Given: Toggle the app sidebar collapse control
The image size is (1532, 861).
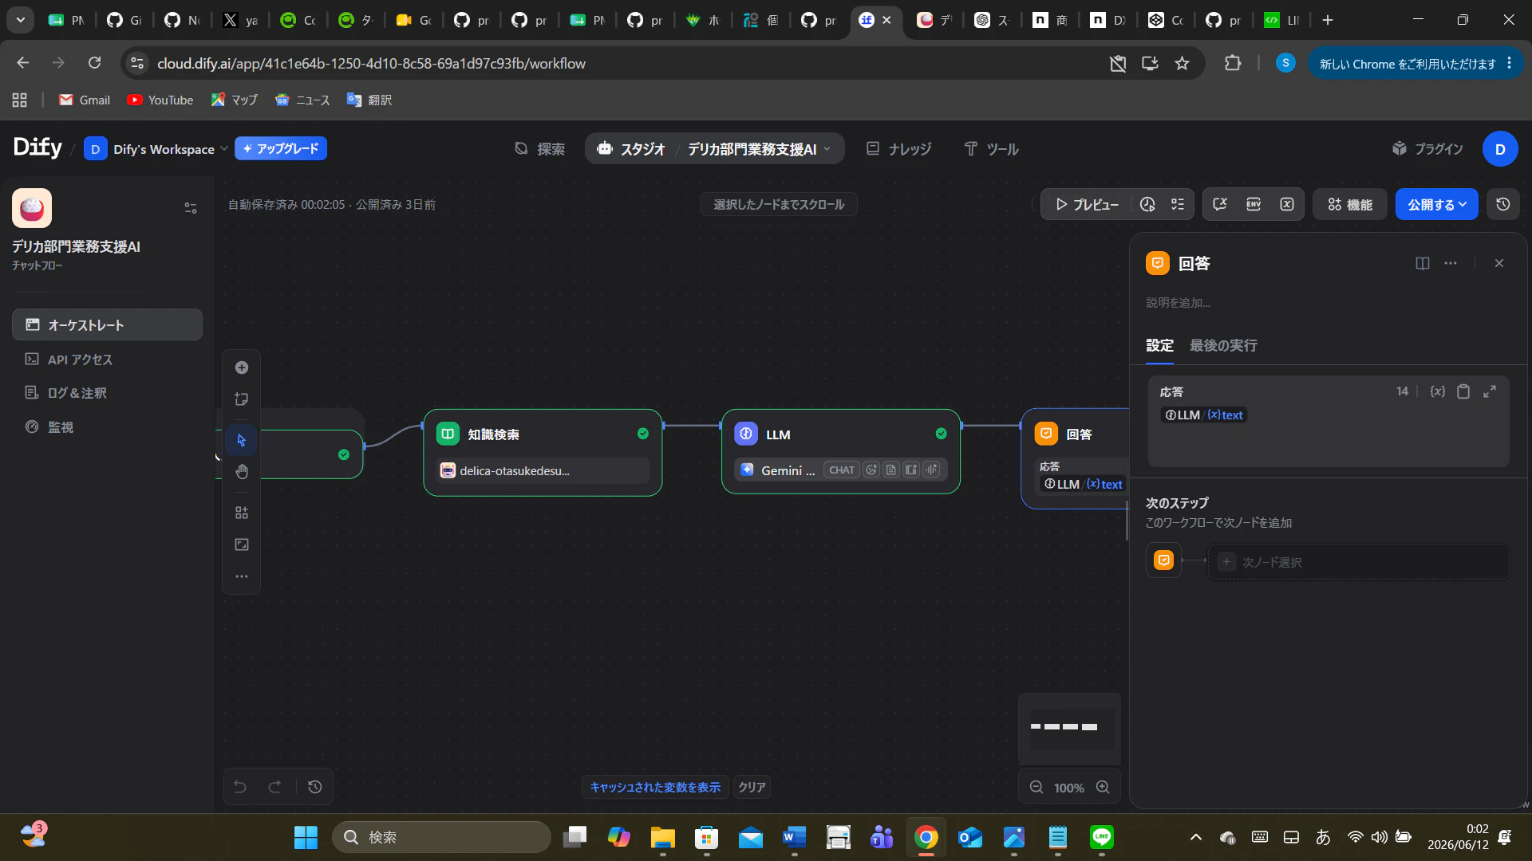Looking at the screenshot, I should click(191, 208).
